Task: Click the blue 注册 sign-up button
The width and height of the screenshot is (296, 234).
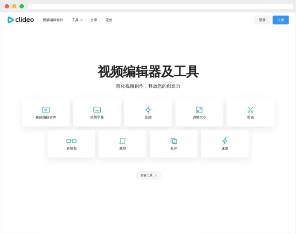Action: [x=280, y=20]
